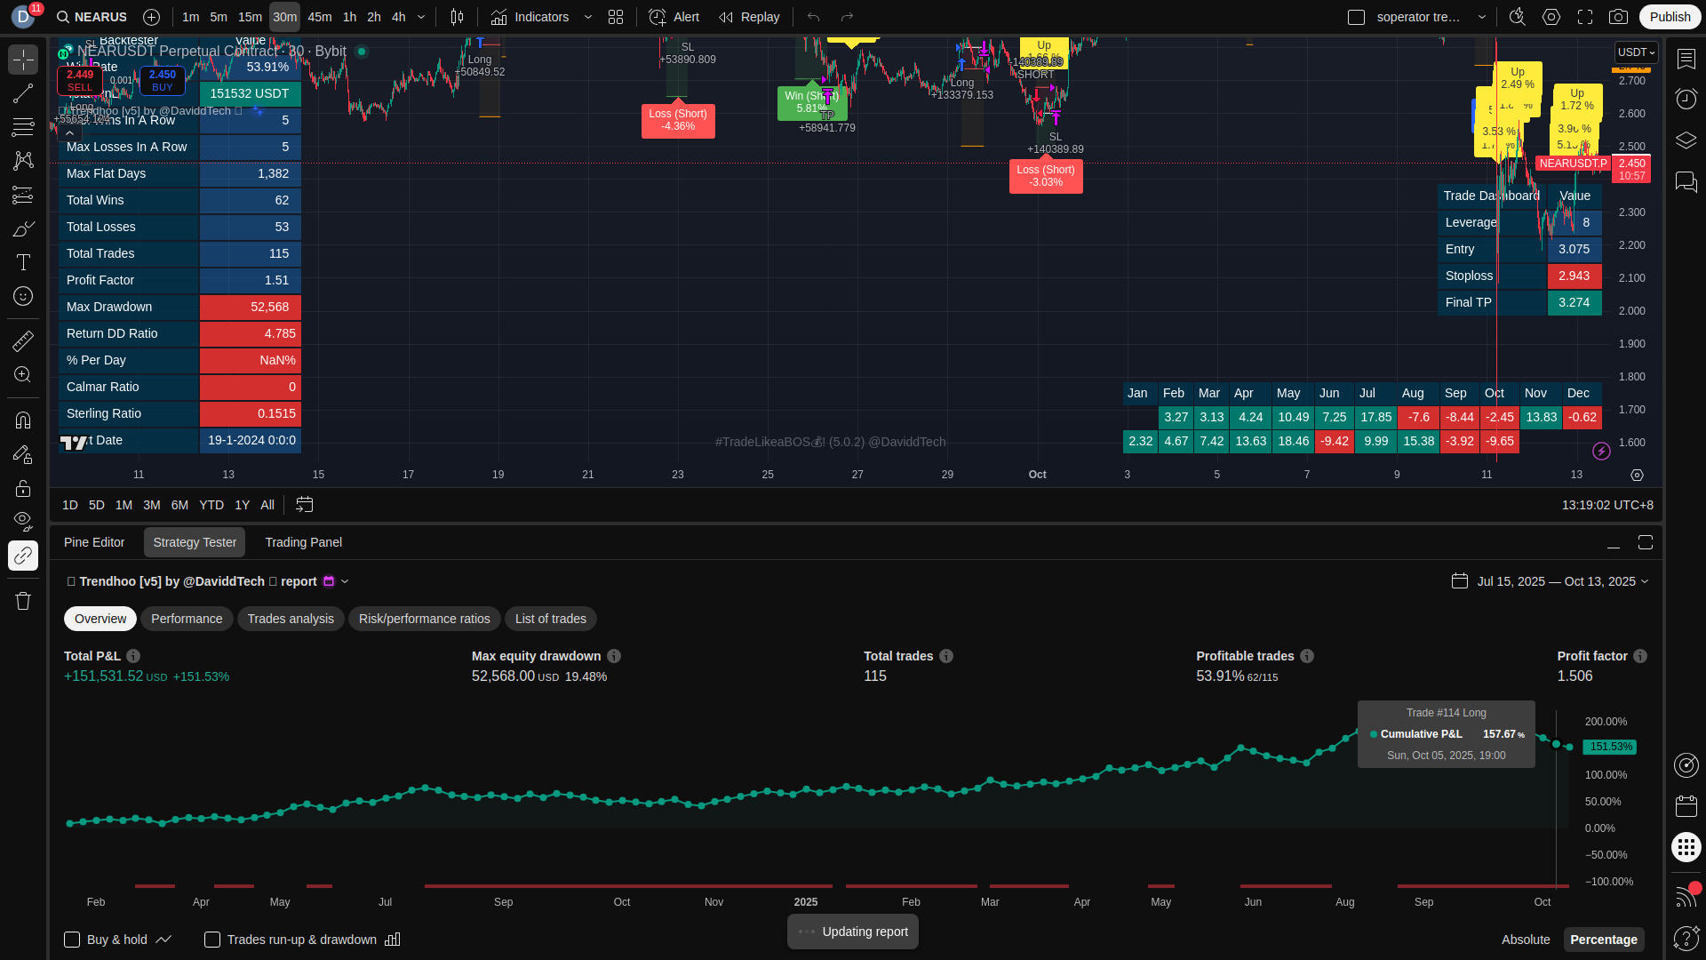The width and height of the screenshot is (1706, 960).
Task: Switch to the Pine Editor tab
Action: click(x=94, y=542)
